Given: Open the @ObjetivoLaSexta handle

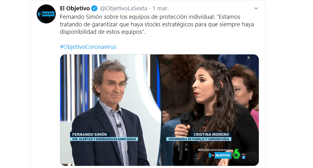Looking at the screenshot, I should (123, 8).
